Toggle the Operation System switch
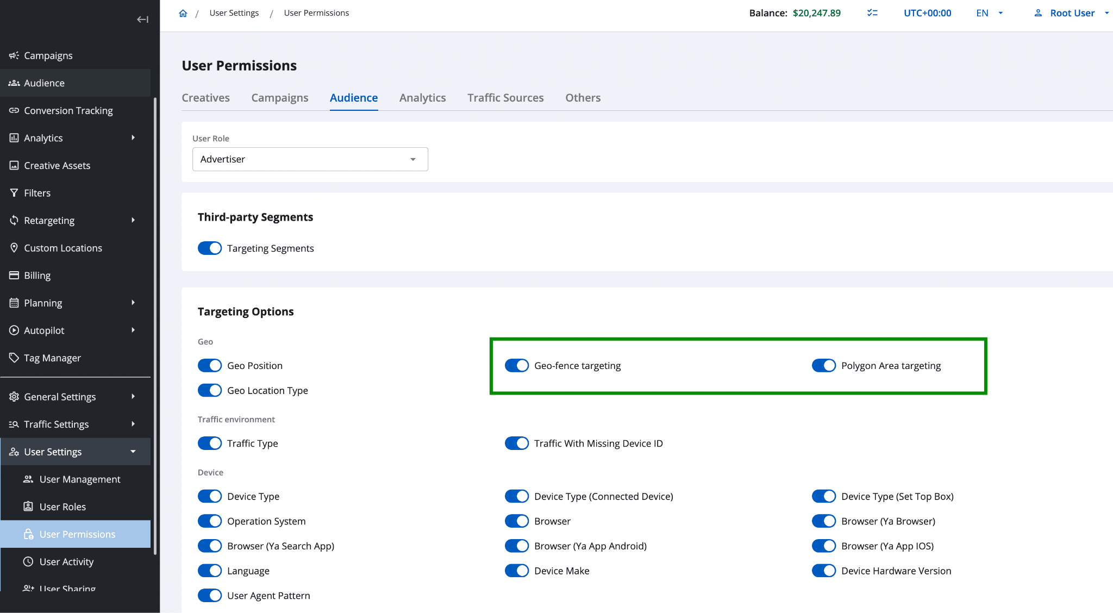 point(210,521)
